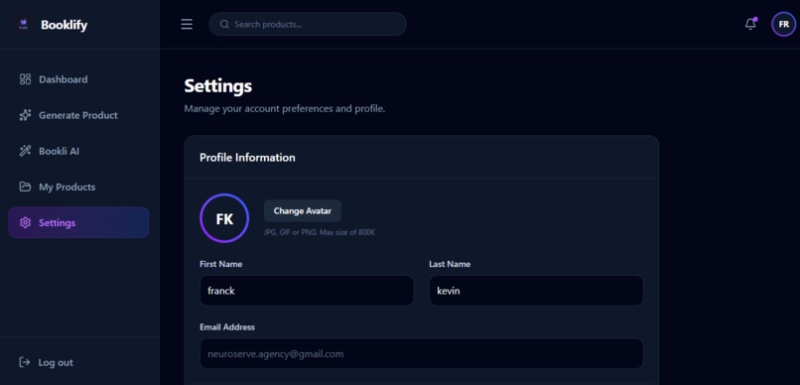This screenshot has height=385, width=800.
Task: Click the Generate Product sparkle icon
Action: click(25, 115)
